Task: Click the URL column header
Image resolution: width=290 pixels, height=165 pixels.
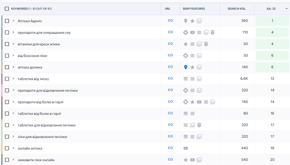Action: click(168, 9)
